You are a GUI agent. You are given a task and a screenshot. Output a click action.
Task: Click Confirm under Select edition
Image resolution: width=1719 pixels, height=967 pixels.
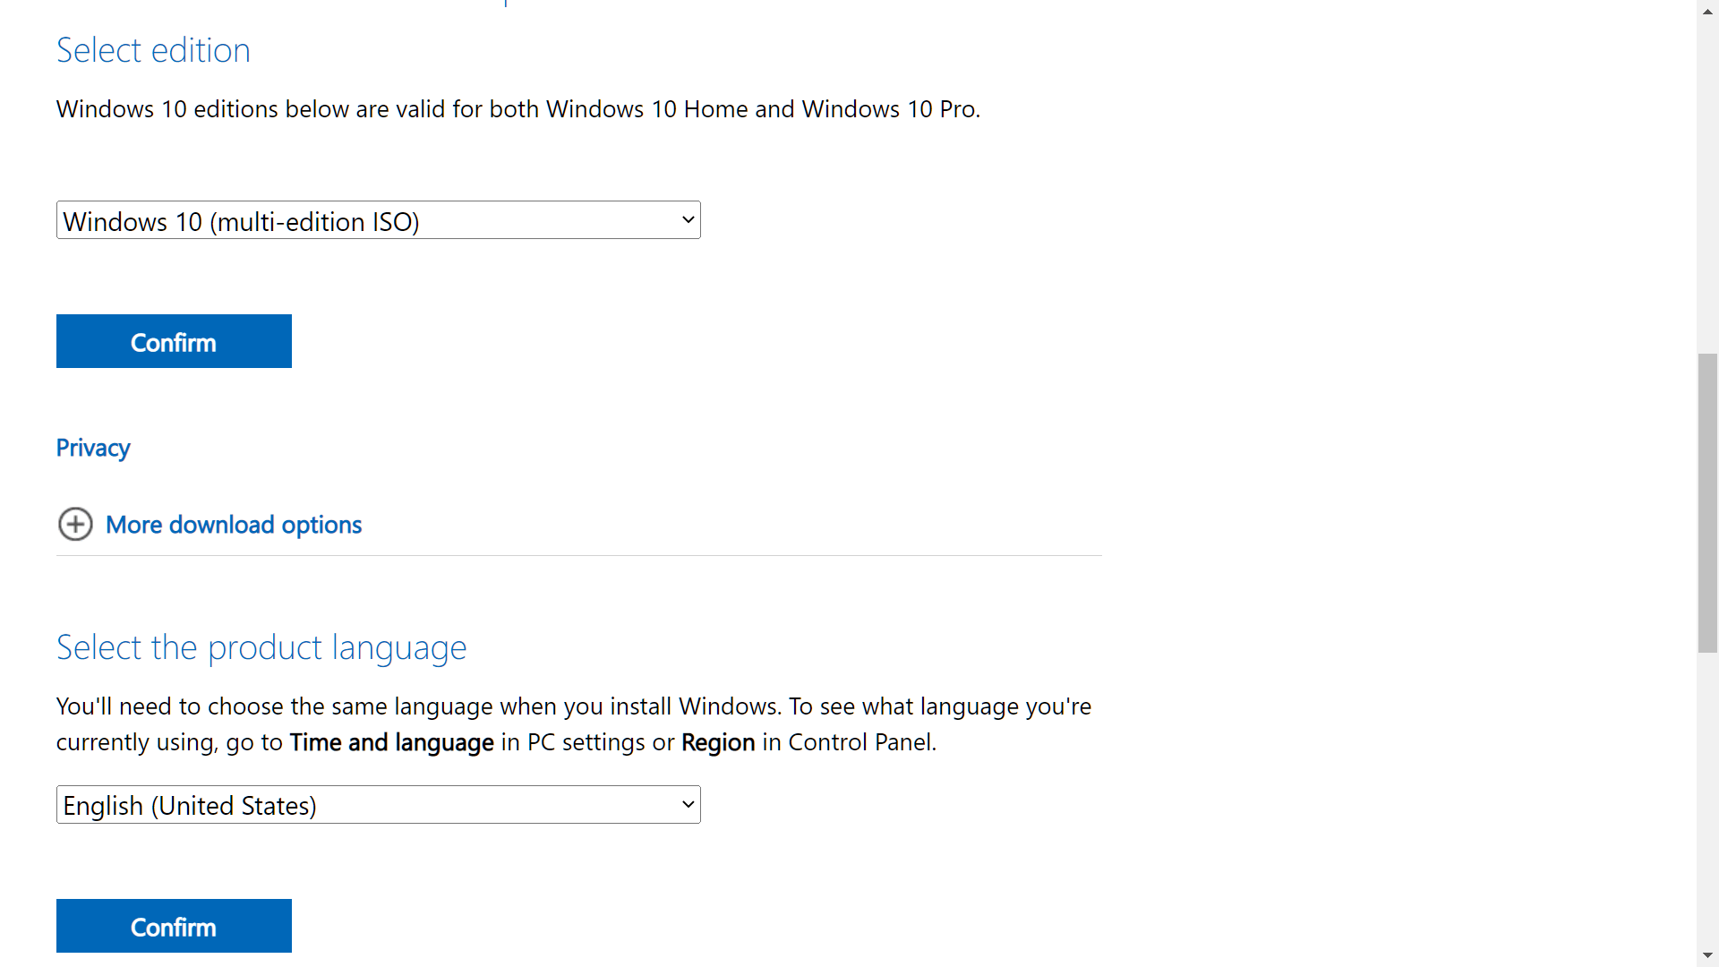tap(174, 341)
